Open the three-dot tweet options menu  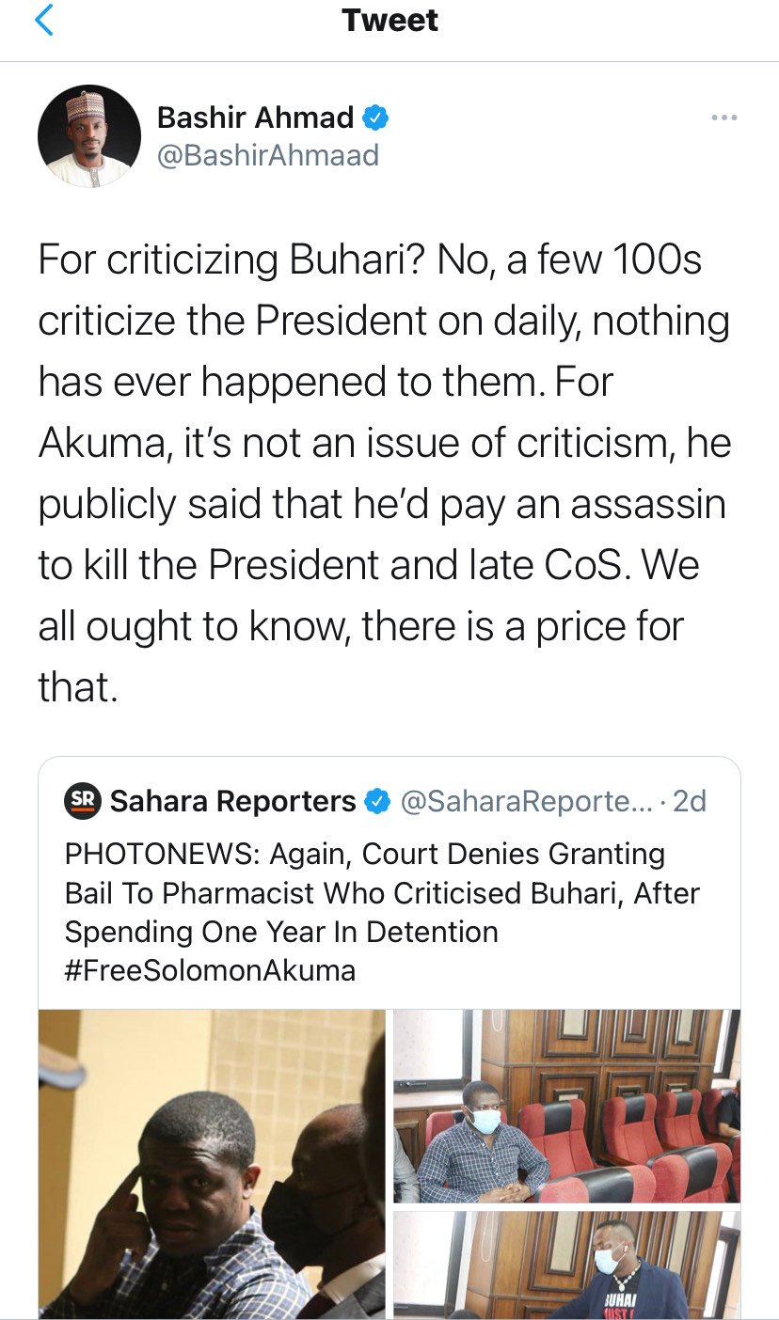(x=723, y=118)
